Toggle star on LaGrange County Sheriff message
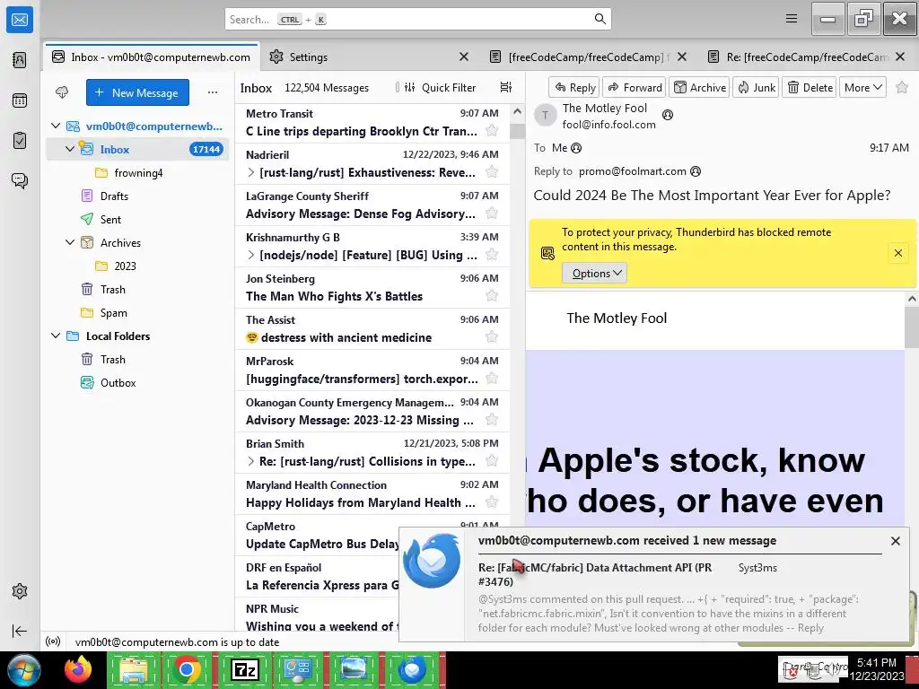The image size is (919, 689). coord(492,214)
